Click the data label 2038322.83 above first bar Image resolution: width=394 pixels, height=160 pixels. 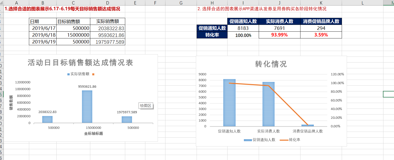pyautogui.click(x=47, y=112)
